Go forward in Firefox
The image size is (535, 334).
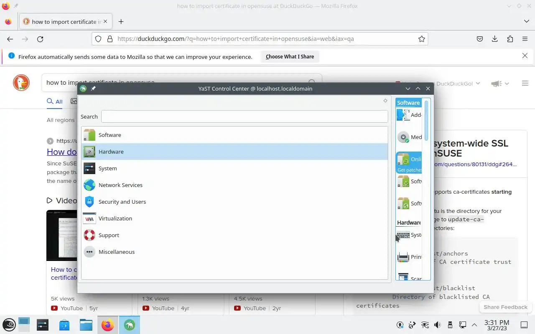coord(25,39)
